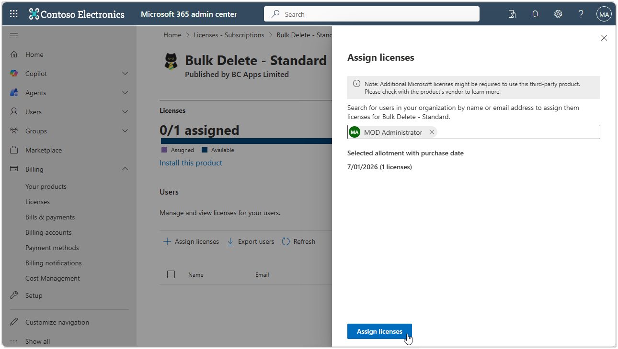
Task: Open Licenses under Billing
Action: pos(37,201)
